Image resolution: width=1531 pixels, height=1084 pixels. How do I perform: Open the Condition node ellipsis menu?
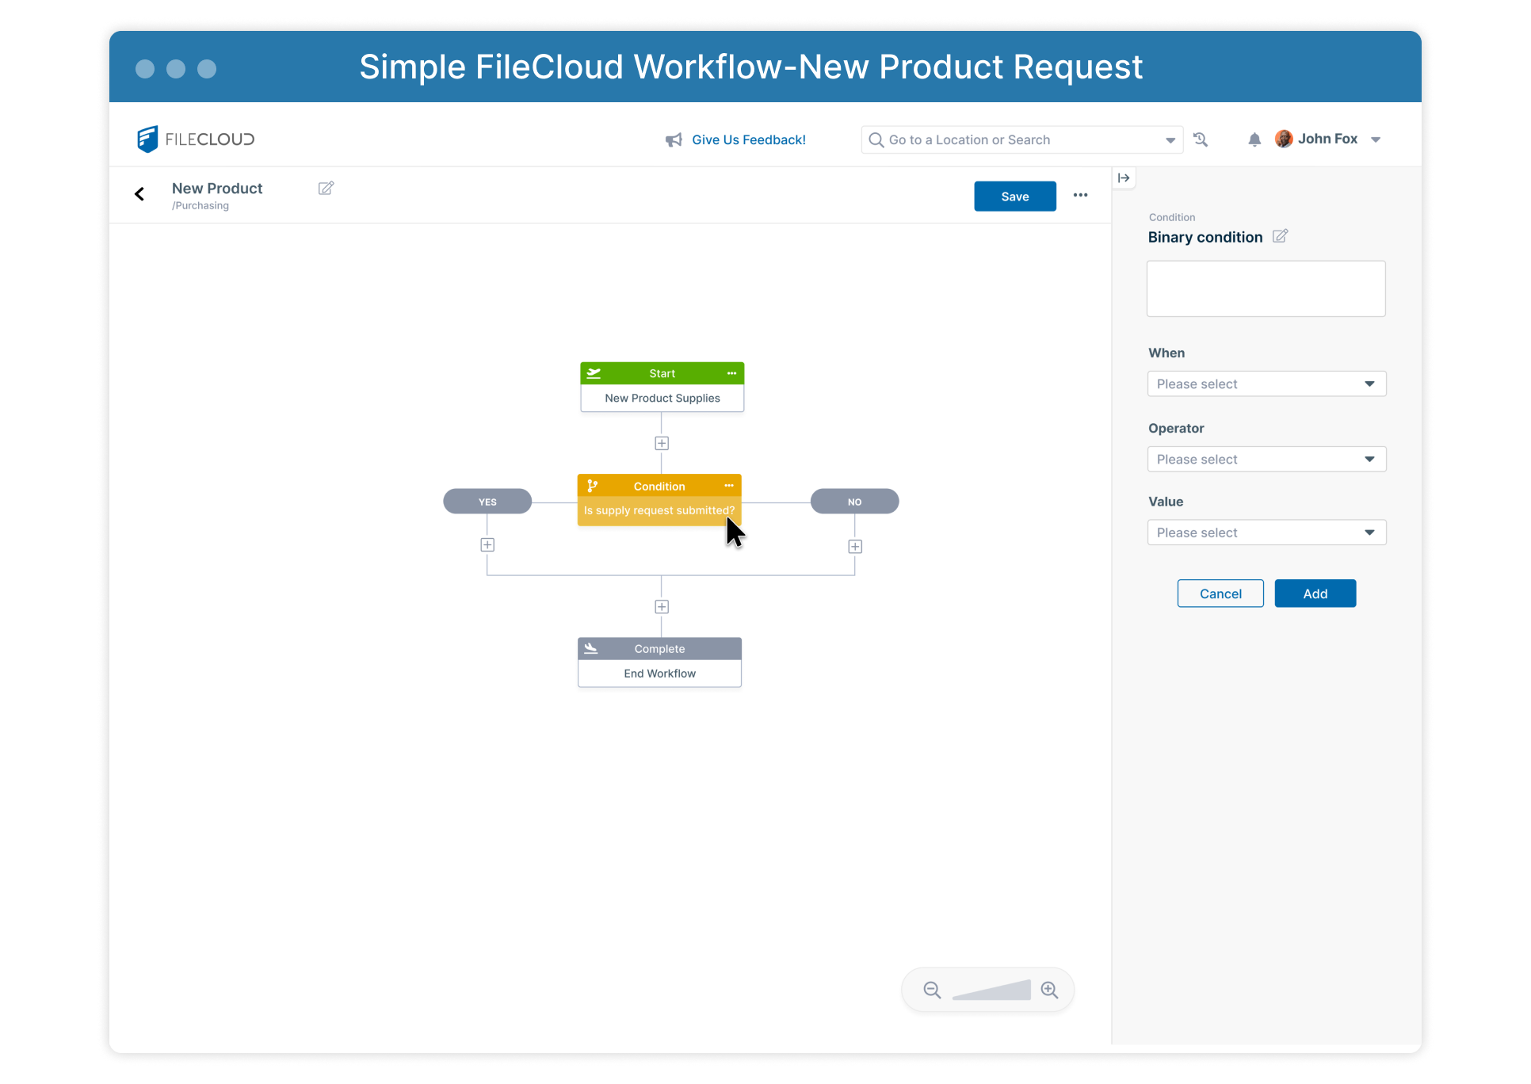(729, 486)
